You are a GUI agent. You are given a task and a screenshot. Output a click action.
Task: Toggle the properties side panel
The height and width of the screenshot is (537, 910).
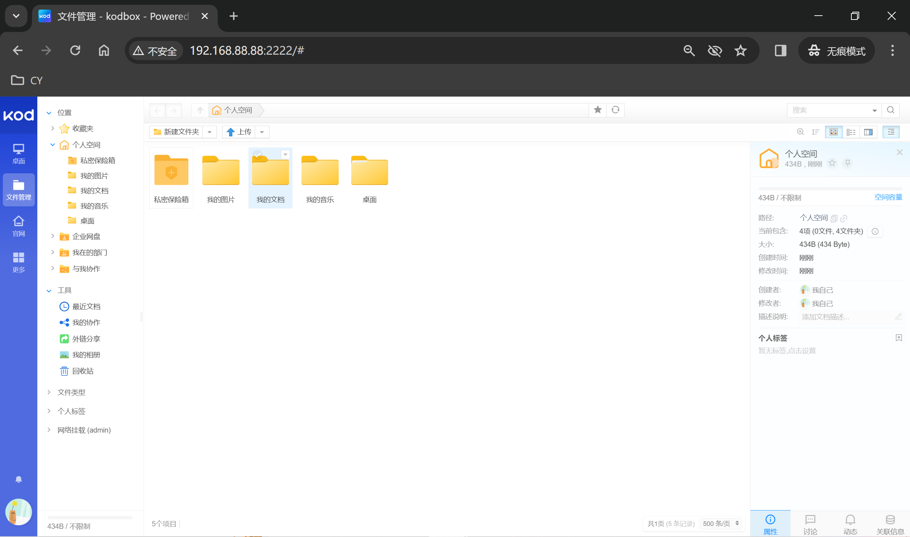pos(891,132)
